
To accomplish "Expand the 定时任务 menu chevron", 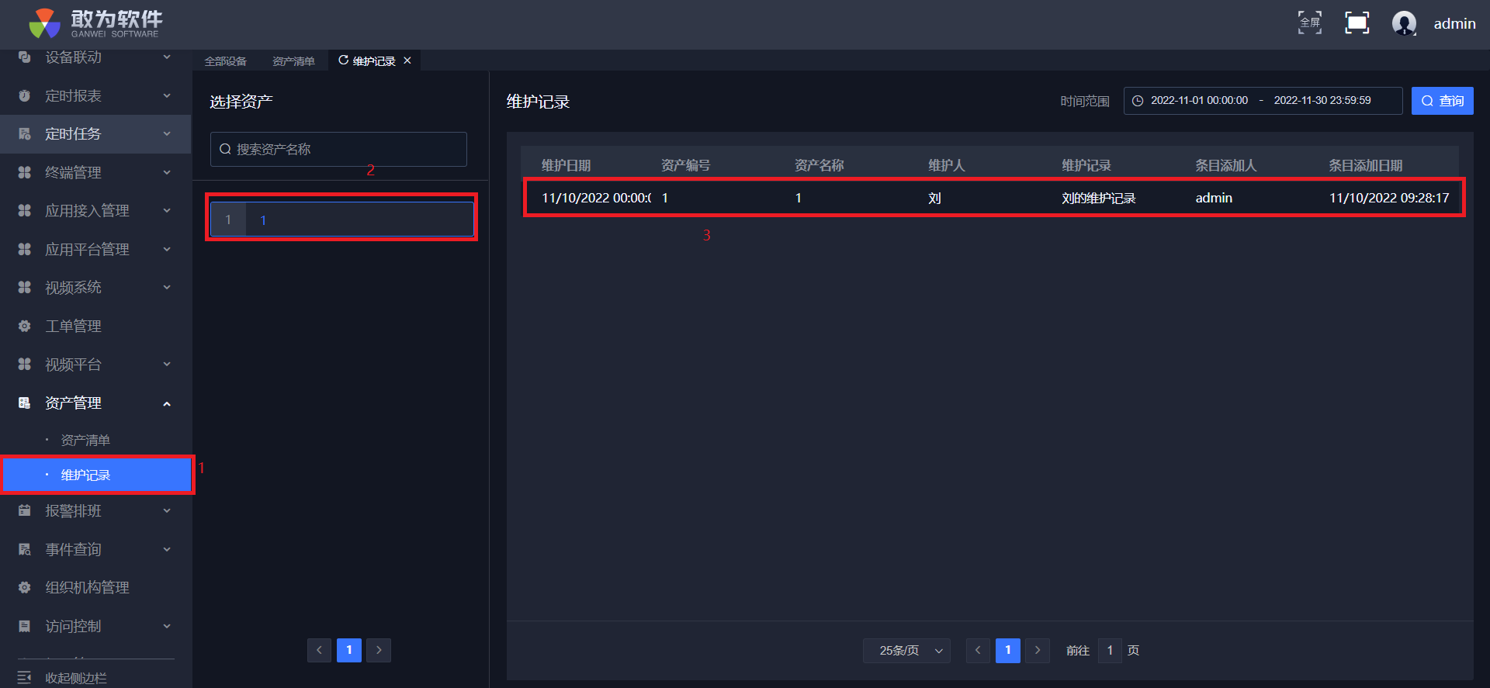I will pos(167,134).
